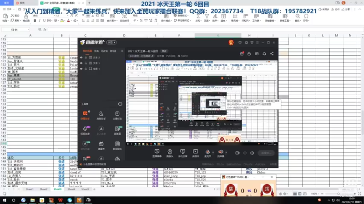Open File Explorer from the taskbar

click(32, 200)
